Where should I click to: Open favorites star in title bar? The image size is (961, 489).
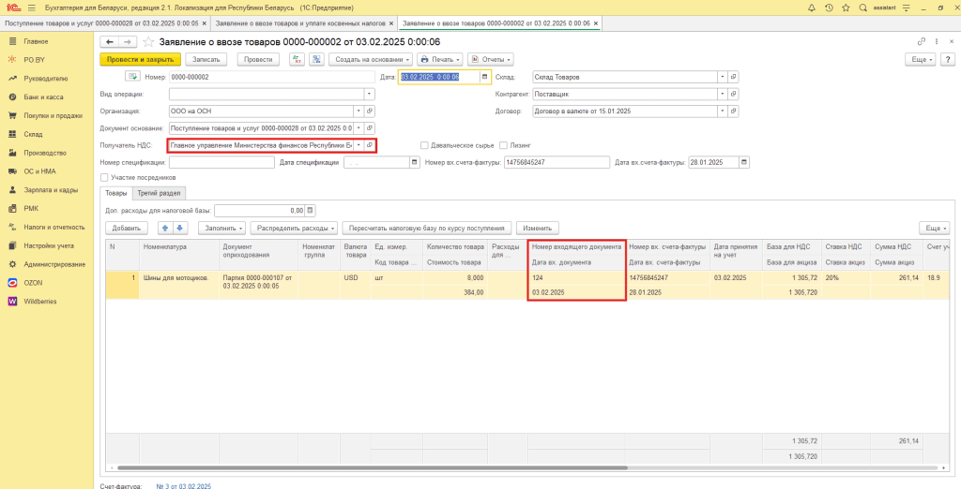click(x=846, y=7)
